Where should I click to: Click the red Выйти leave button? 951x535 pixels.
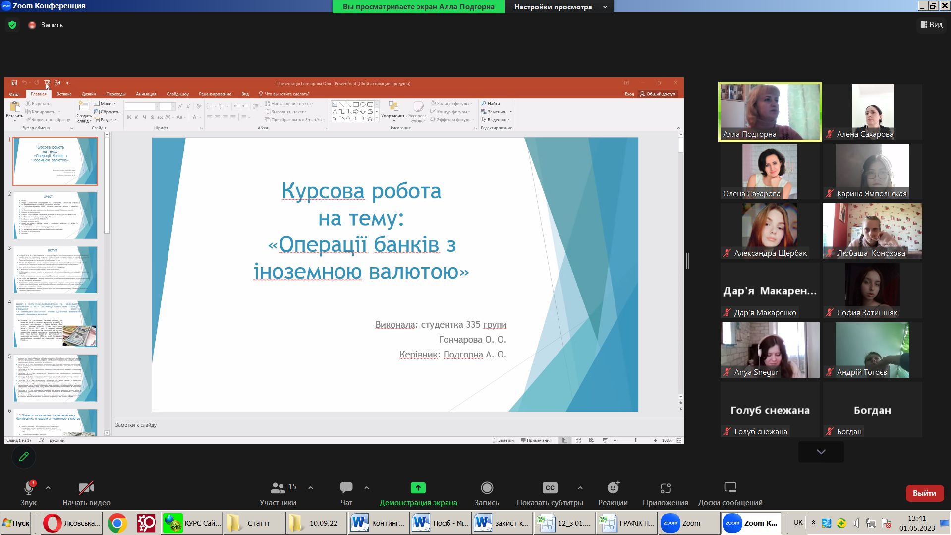pyautogui.click(x=925, y=493)
